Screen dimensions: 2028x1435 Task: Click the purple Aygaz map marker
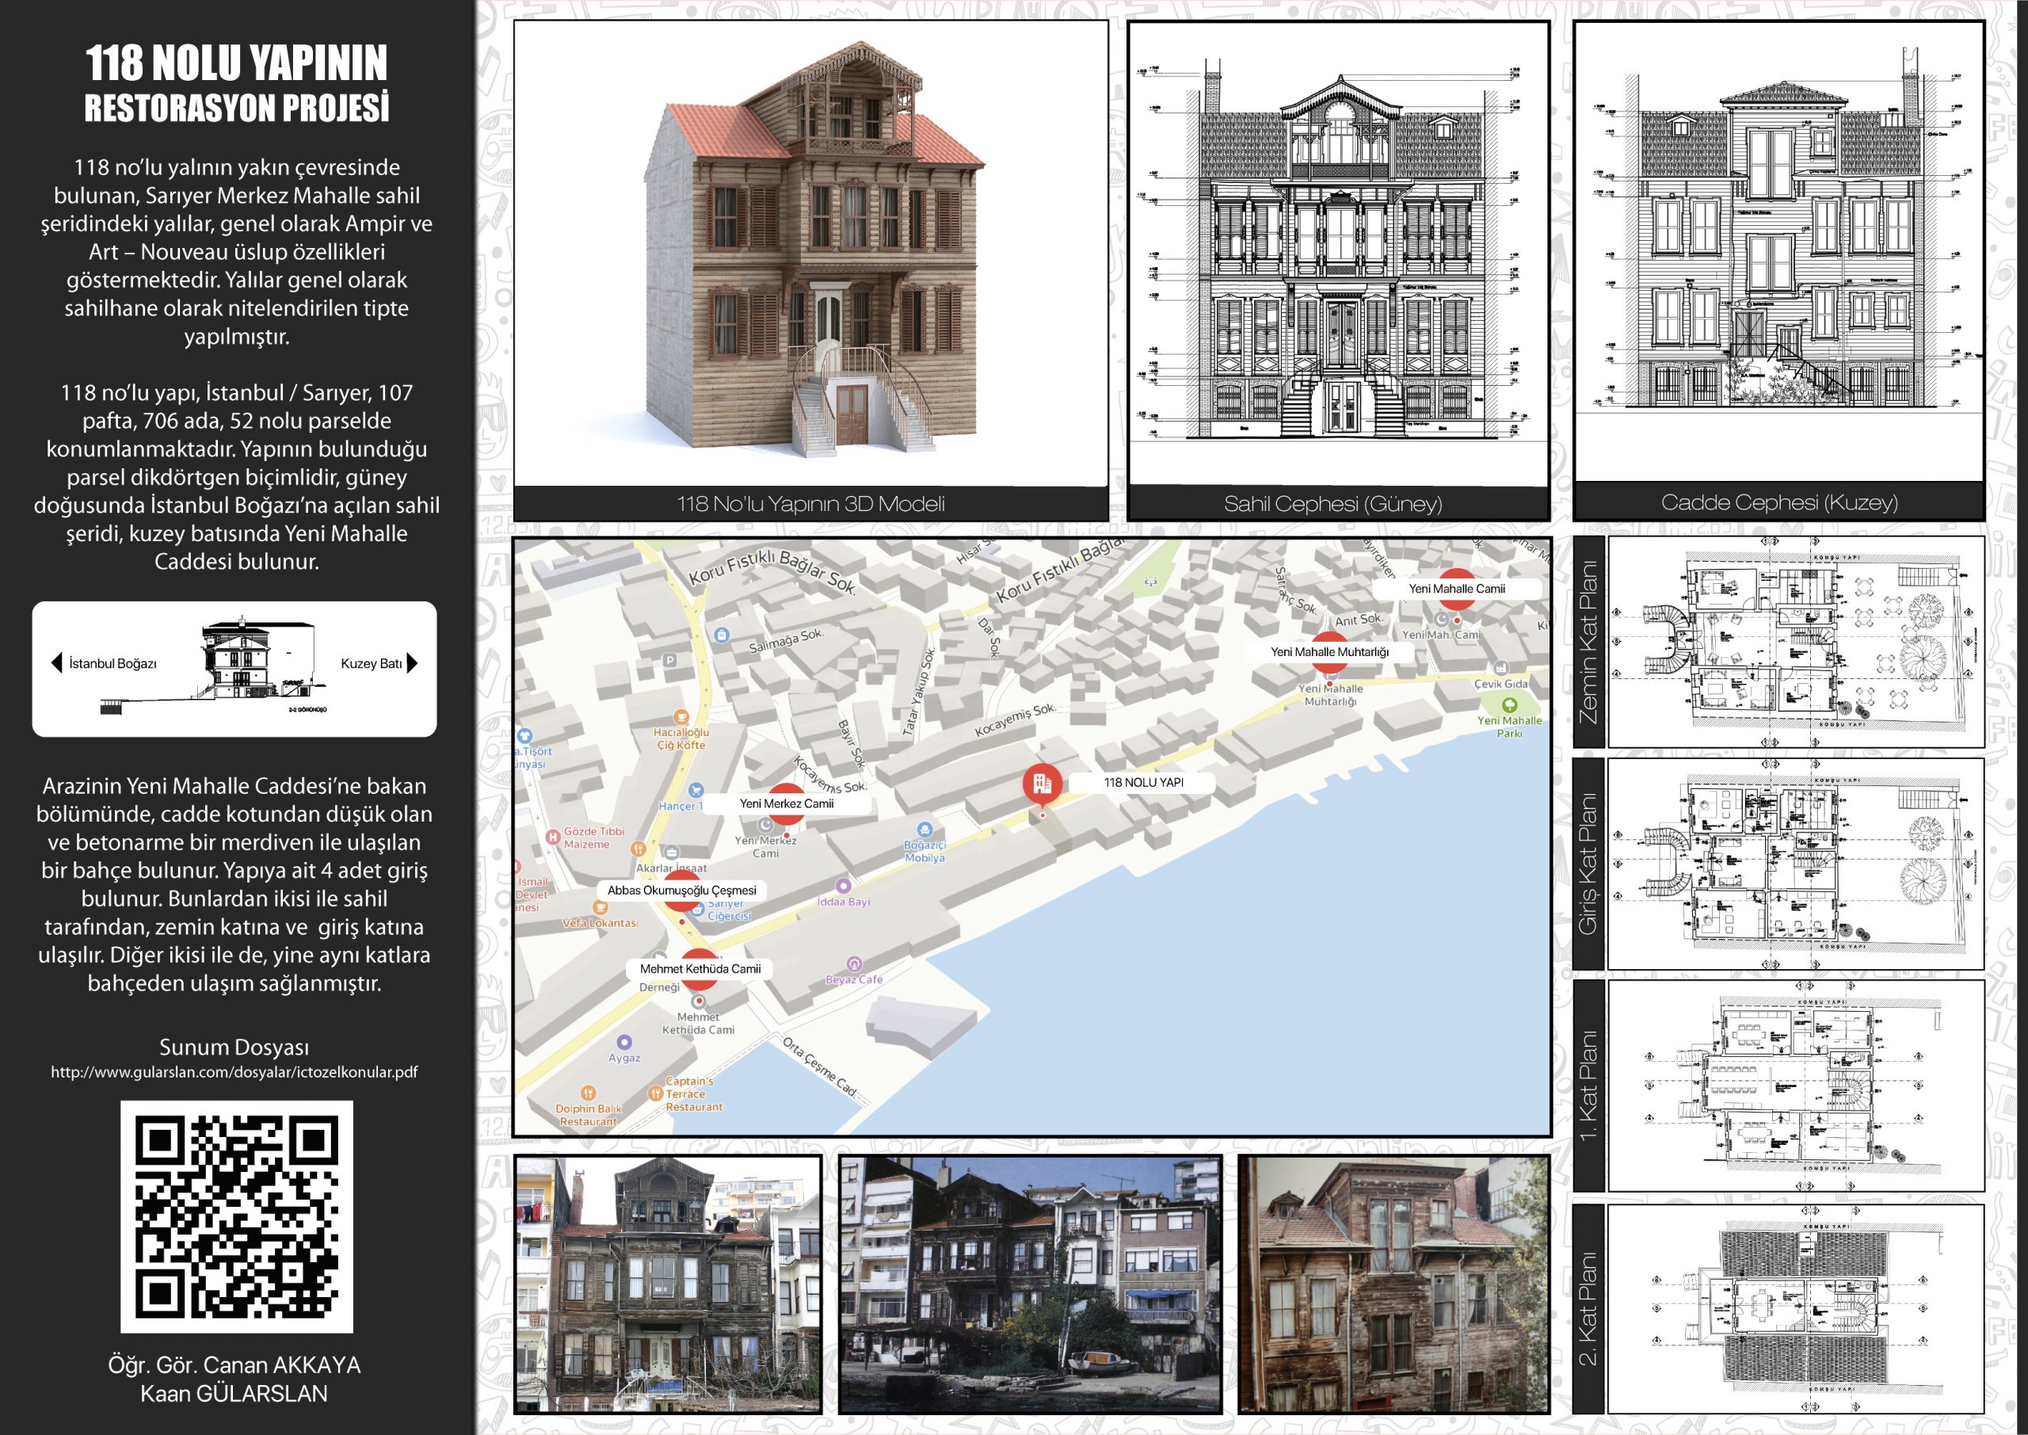623,1043
